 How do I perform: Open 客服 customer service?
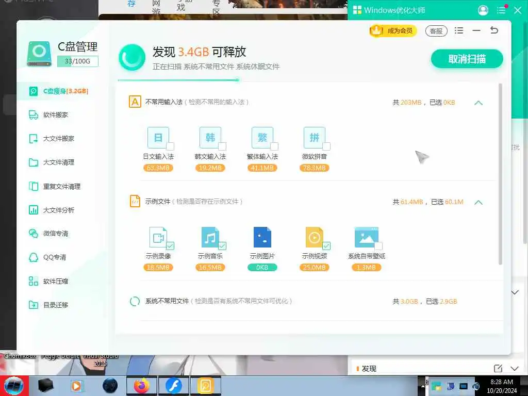[x=436, y=31]
